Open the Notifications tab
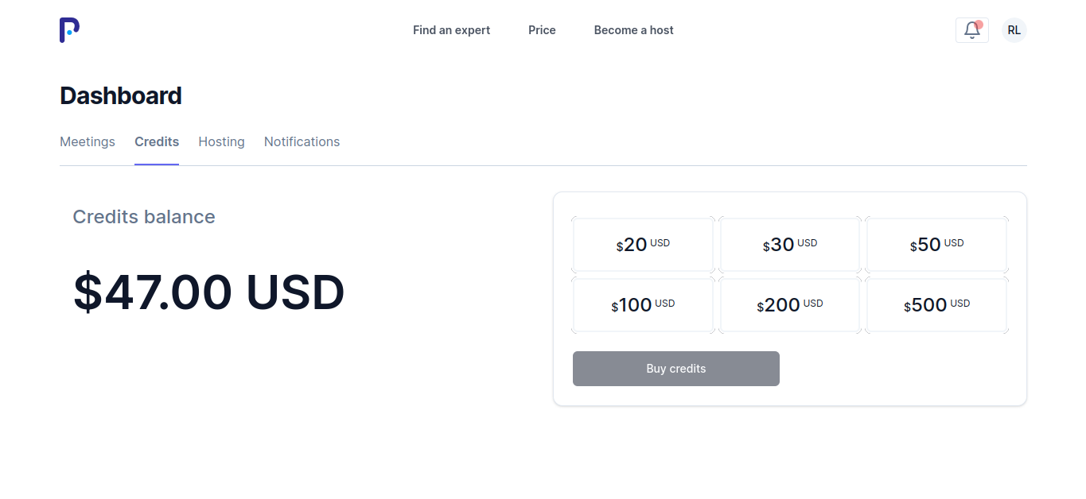 pyautogui.click(x=302, y=141)
